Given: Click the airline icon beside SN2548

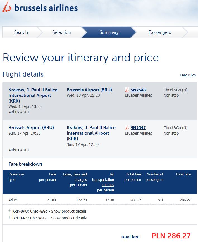Looking at the screenshot, I should coord(127,90).
